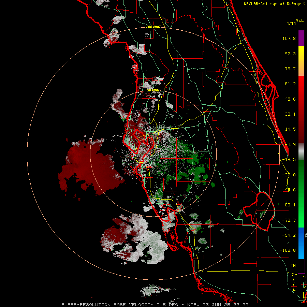
Task: Select the 14.5 velocity scale value
Action: (x=290, y=129)
